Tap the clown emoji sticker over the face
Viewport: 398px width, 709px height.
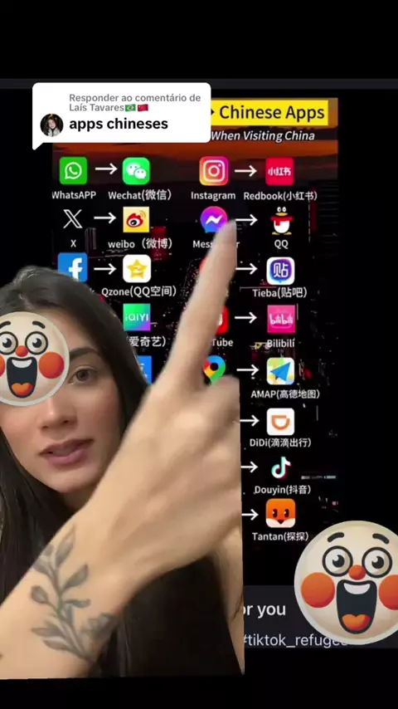point(32,358)
